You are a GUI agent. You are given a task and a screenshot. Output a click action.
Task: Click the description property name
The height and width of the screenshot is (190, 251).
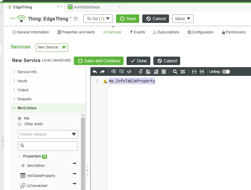36,166
